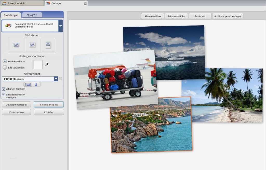Select the palm beach photo in collage
266x170 pixels.
point(229,96)
